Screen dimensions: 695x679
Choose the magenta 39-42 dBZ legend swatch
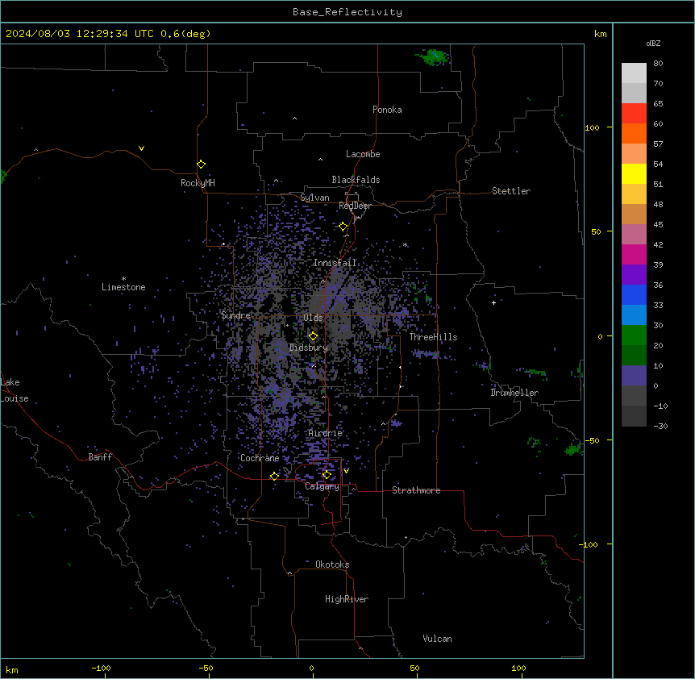[634, 254]
